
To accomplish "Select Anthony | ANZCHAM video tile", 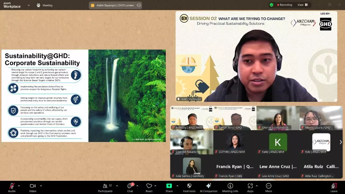I will point(192,118).
